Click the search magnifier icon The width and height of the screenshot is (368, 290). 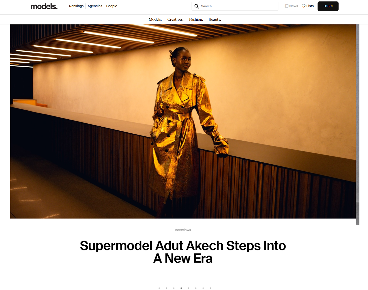197,6
